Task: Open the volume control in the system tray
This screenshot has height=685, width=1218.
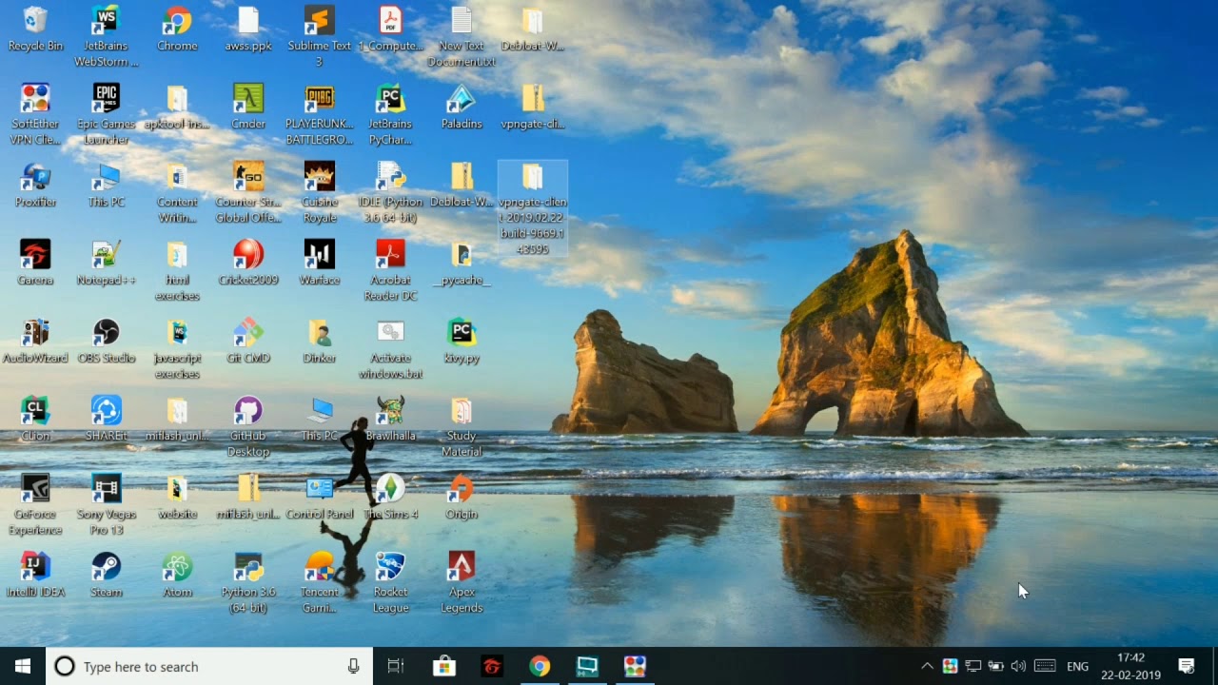Action: click(1018, 666)
